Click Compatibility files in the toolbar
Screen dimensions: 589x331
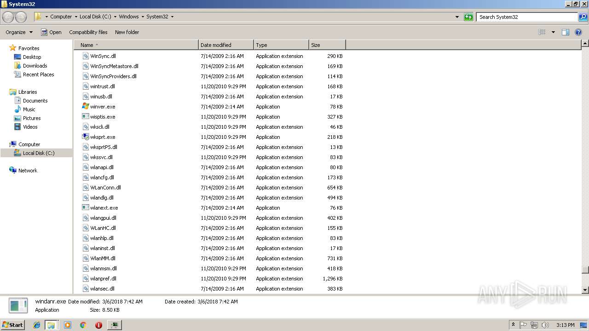[x=88, y=32]
